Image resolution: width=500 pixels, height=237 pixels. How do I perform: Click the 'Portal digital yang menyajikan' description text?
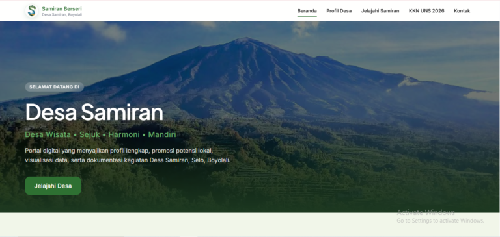pyautogui.click(x=128, y=155)
